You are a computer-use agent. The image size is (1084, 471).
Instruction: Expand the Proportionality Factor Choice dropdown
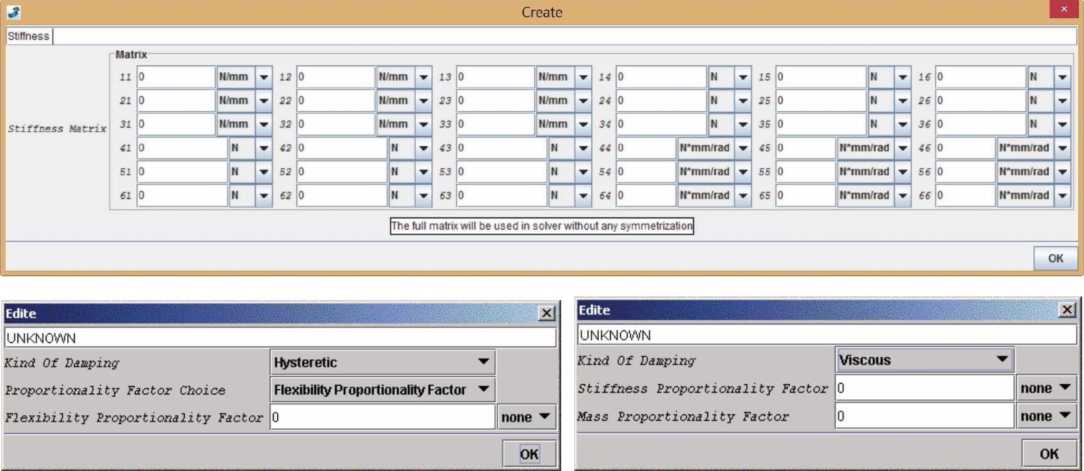tap(382, 390)
